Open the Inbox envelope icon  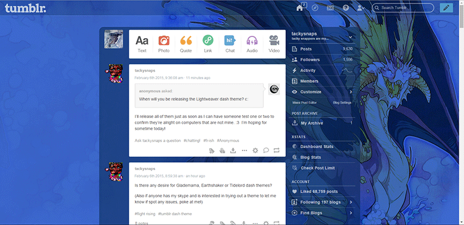point(330,8)
